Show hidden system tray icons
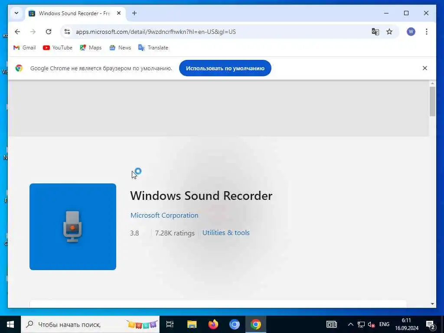 (x=350, y=324)
